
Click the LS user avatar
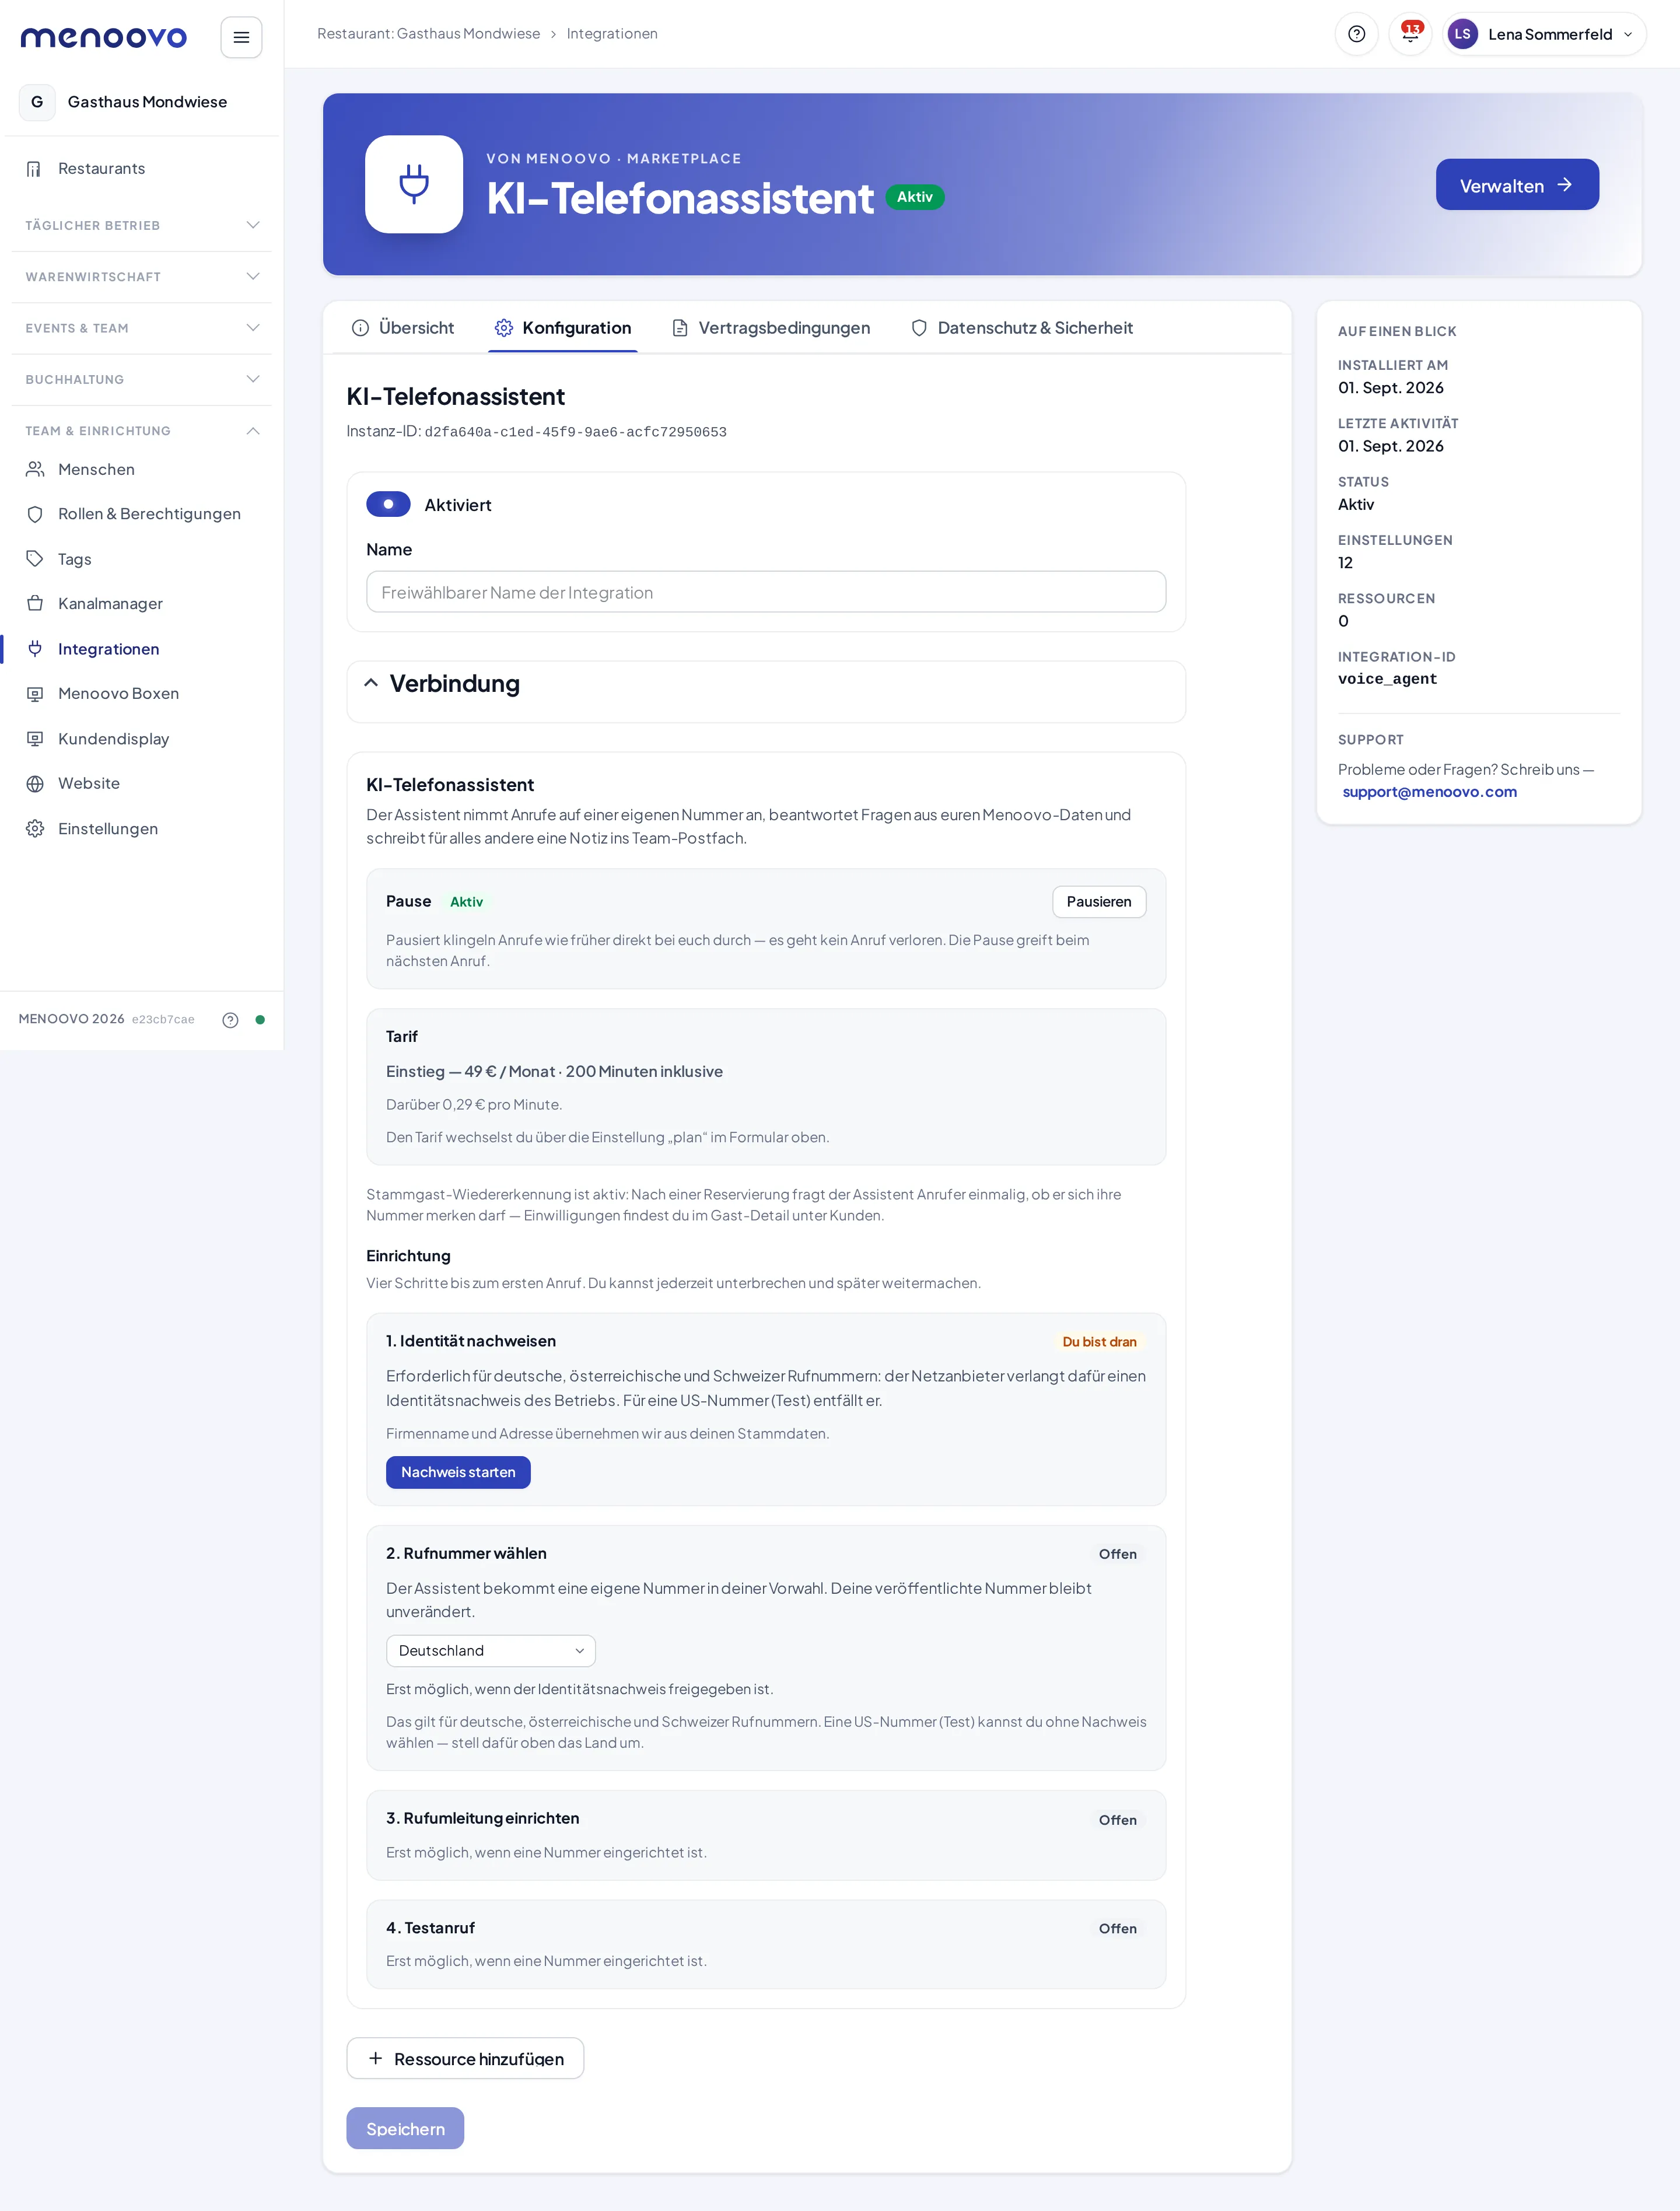tap(1462, 34)
